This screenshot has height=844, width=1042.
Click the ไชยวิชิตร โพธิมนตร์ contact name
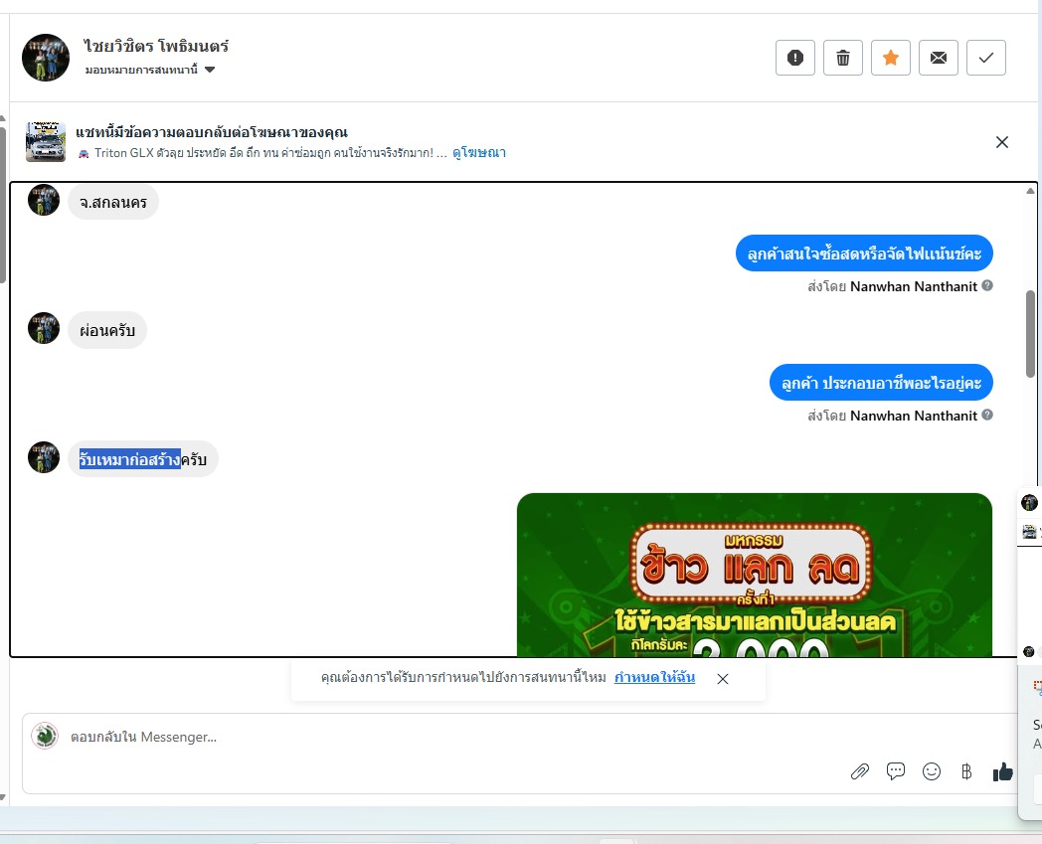(x=156, y=46)
